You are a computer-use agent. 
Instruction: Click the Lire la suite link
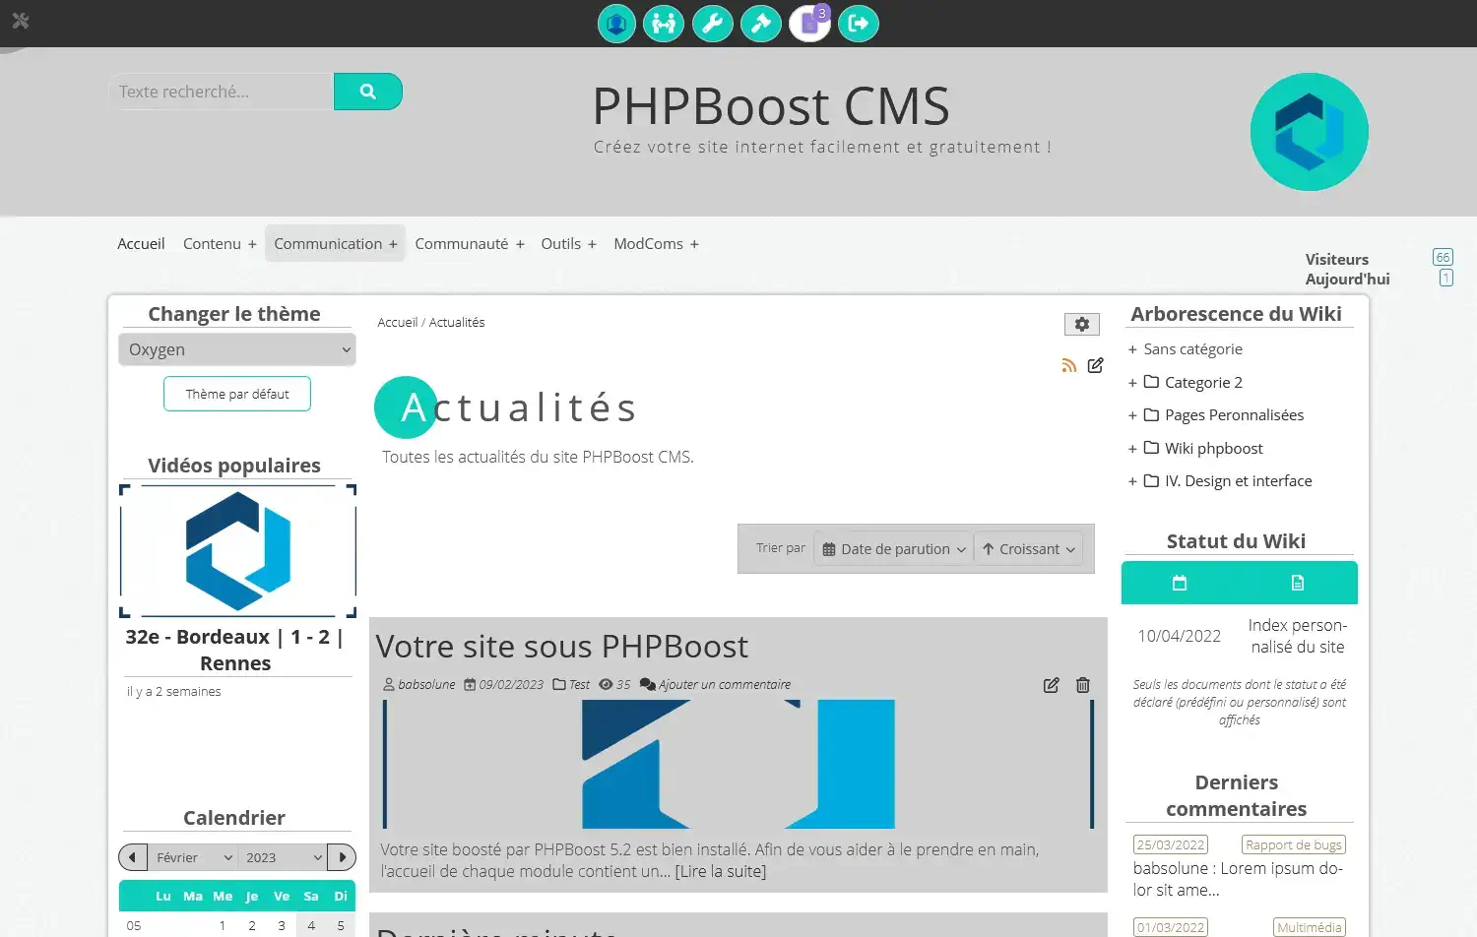(721, 871)
